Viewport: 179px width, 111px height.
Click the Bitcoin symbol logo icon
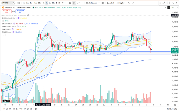point(3,8)
